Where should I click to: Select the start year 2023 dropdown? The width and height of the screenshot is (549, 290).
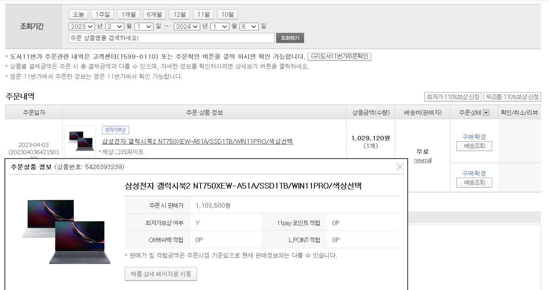tap(82, 26)
